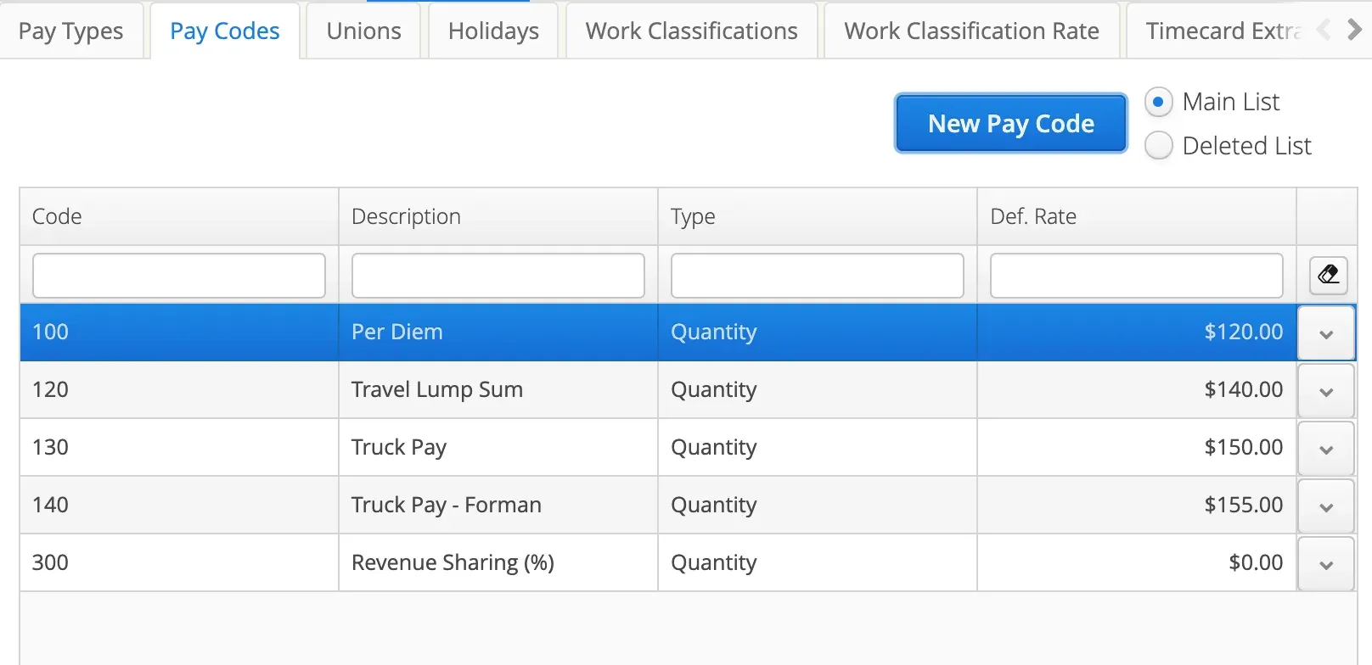Viewport: 1372px width, 665px height.
Task: Focus the Def. Rate filter field
Action: coord(1137,276)
